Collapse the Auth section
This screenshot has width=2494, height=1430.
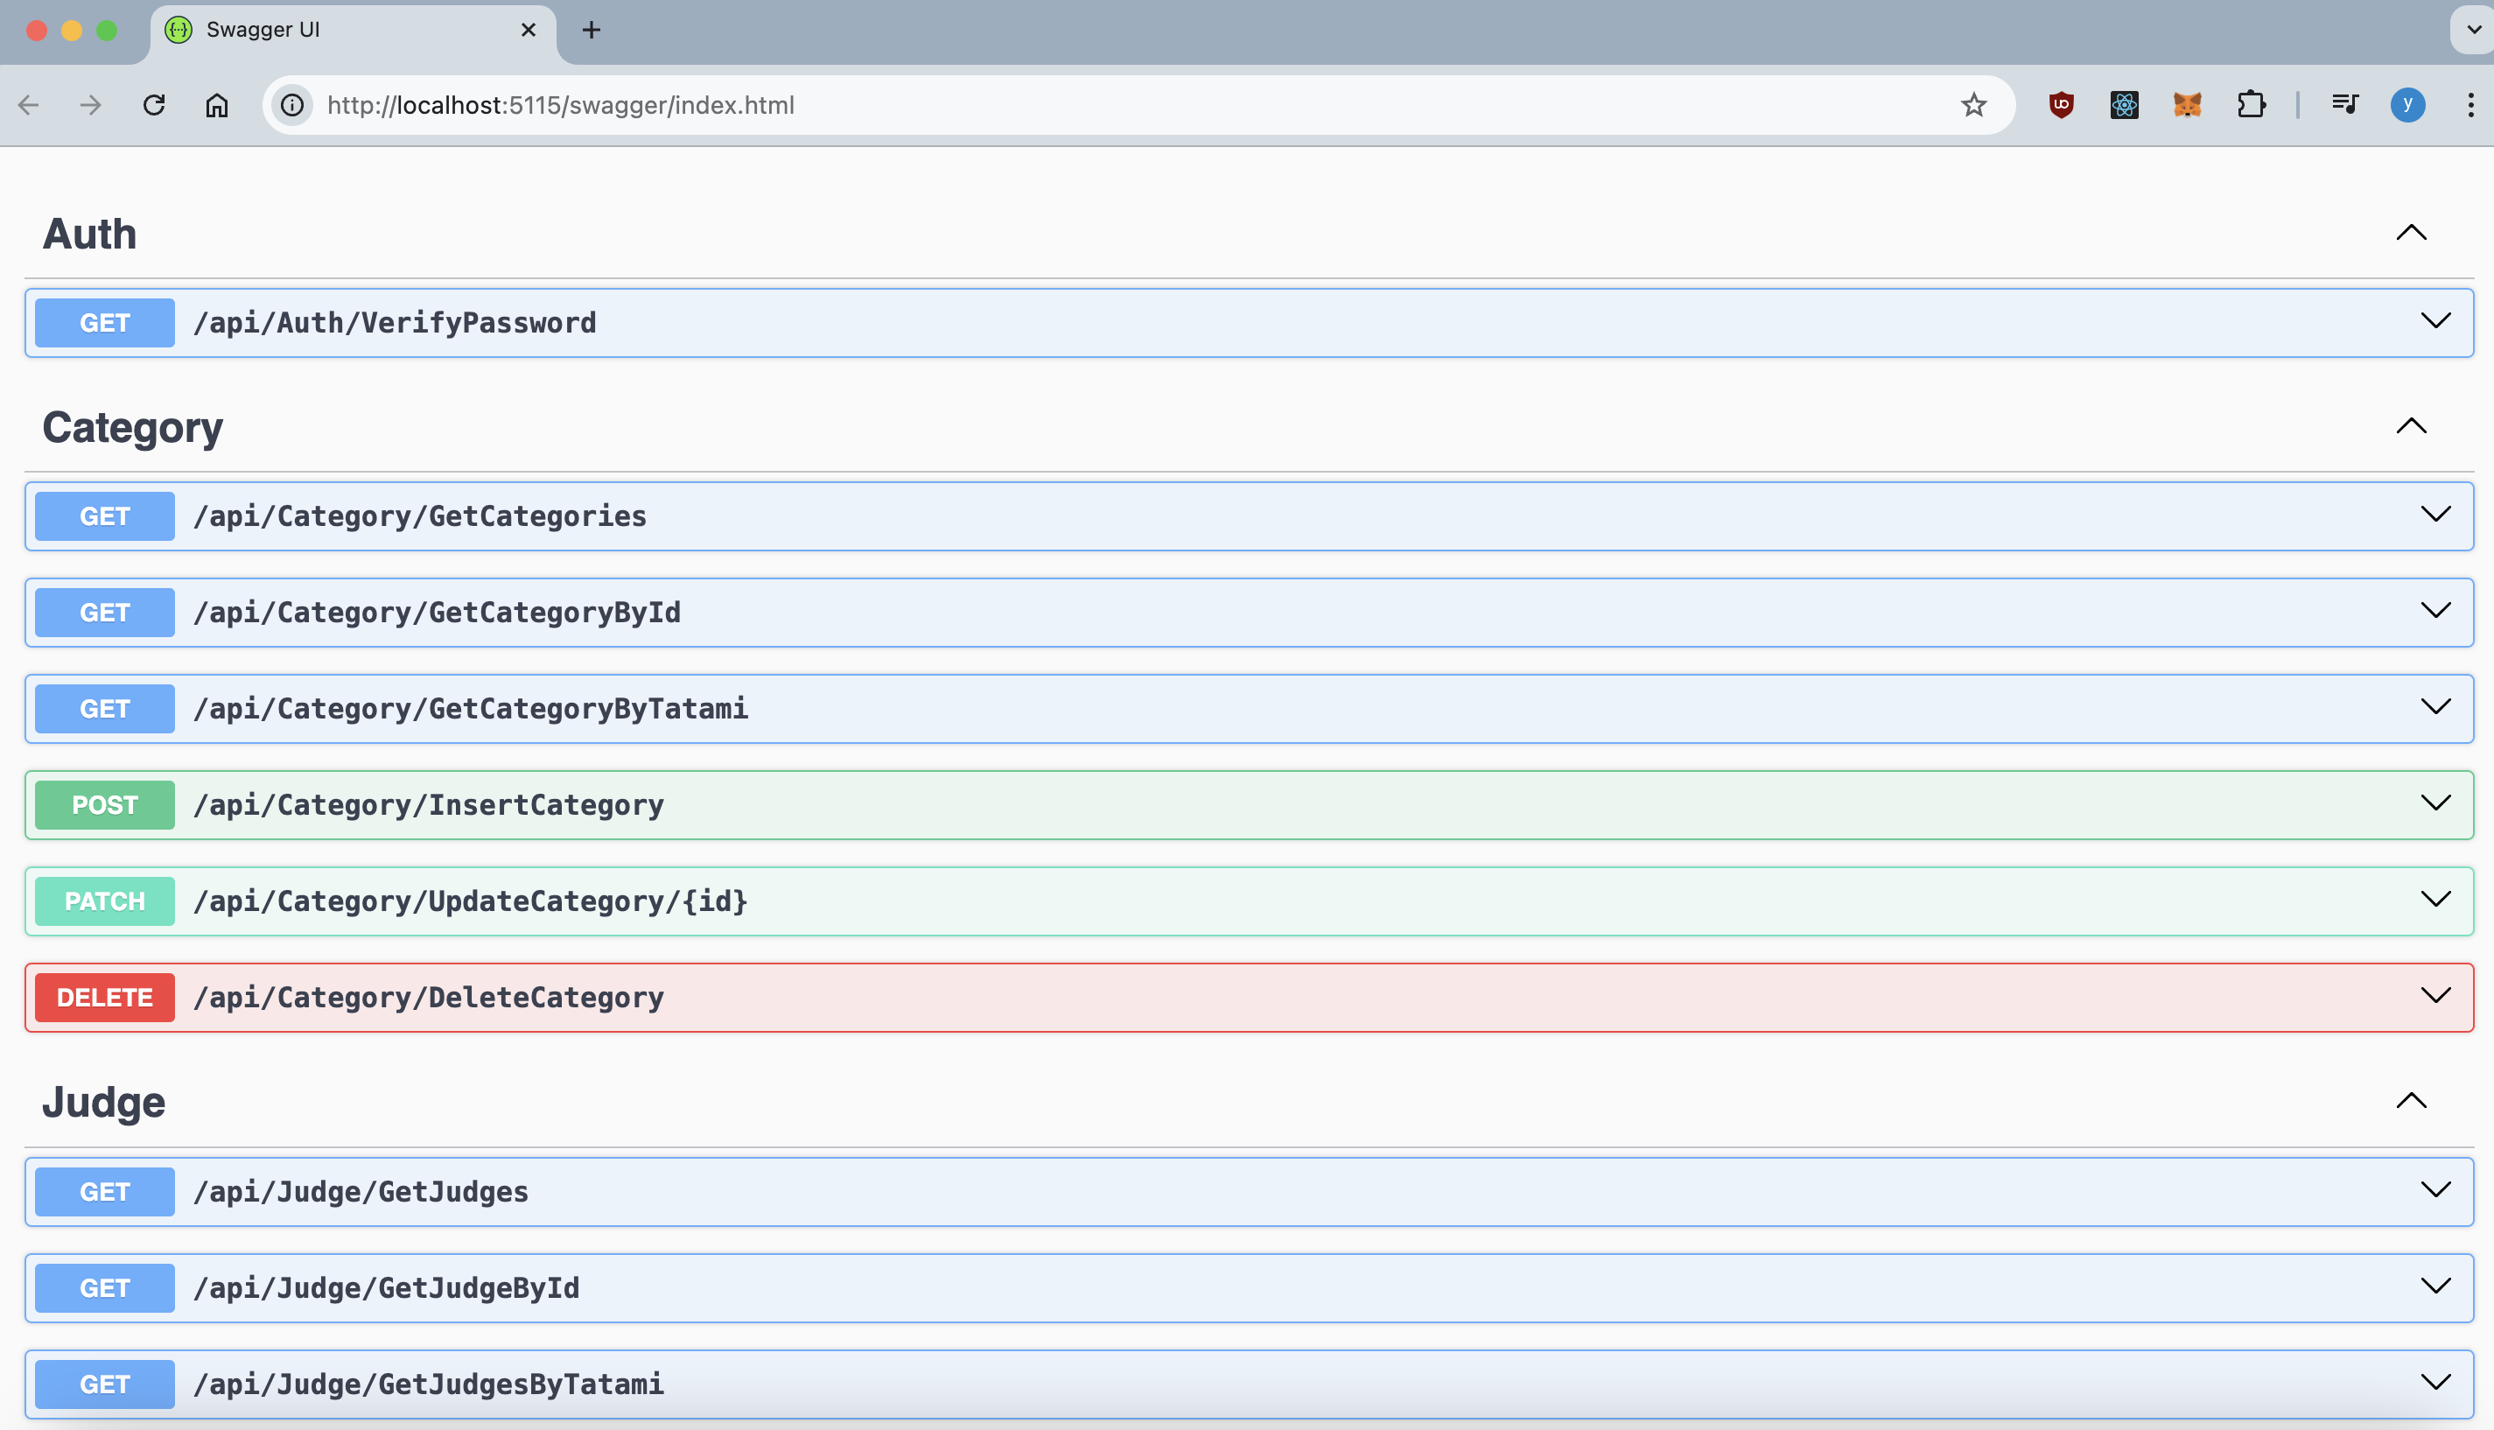point(2412,233)
